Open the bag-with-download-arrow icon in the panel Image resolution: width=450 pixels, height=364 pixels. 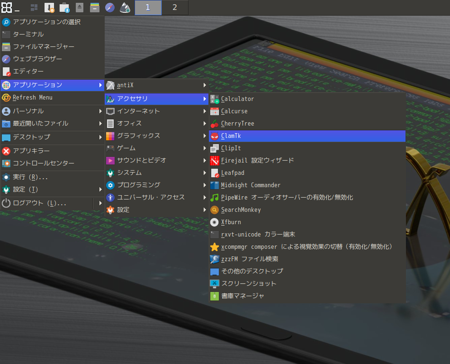coord(64,8)
